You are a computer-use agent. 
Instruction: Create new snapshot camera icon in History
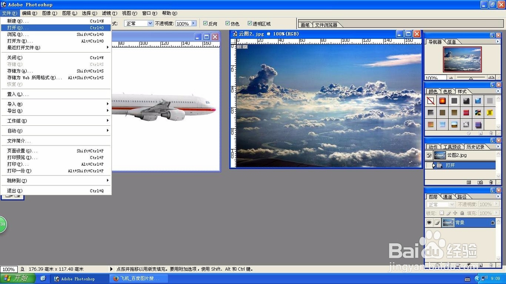pos(480,182)
